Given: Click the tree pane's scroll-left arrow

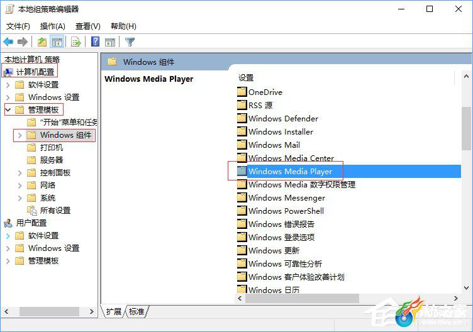Looking at the screenshot, I should tap(7, 311).
